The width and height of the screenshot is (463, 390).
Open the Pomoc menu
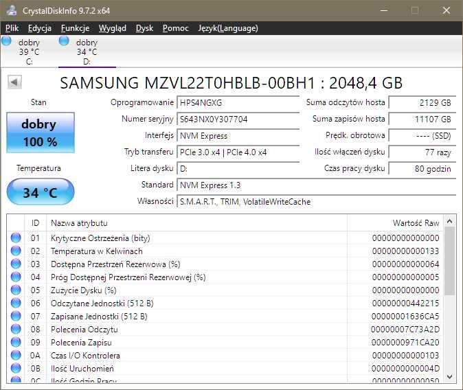(176, 28)
